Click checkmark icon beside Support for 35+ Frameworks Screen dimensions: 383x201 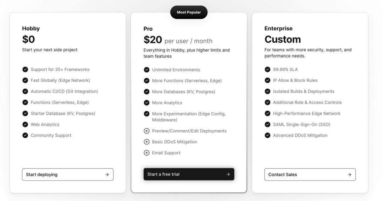tap(25, 69)
